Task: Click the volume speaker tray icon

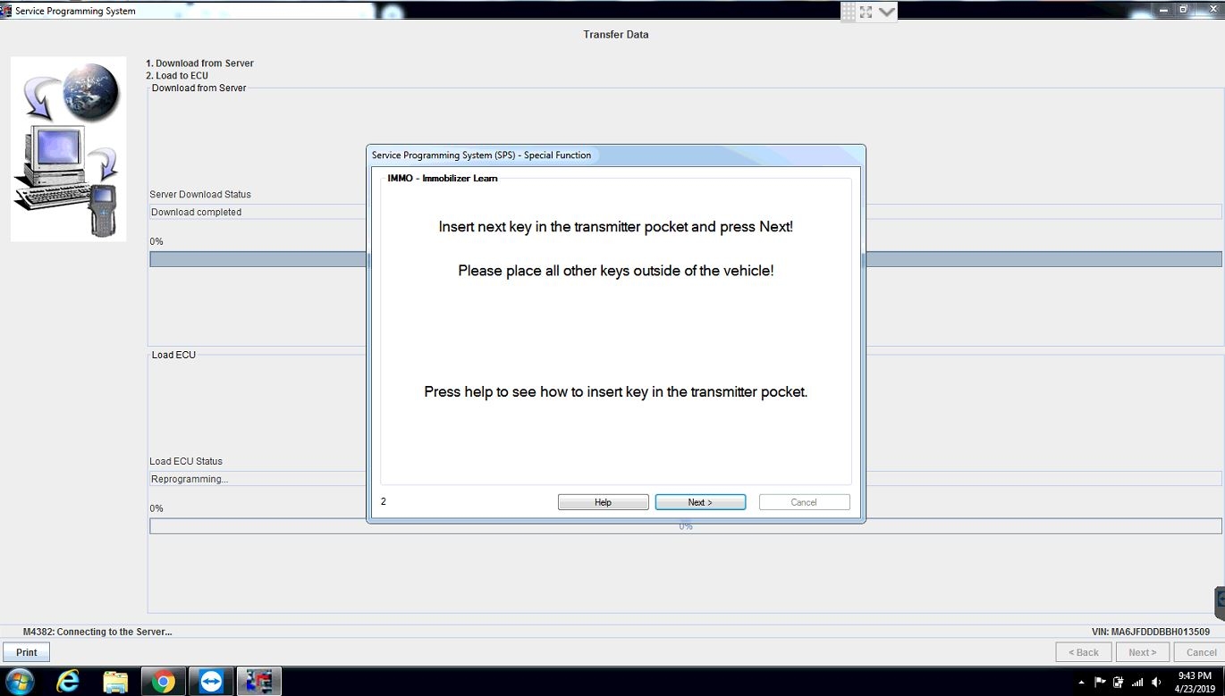Action: click(x=1157, y=683)
